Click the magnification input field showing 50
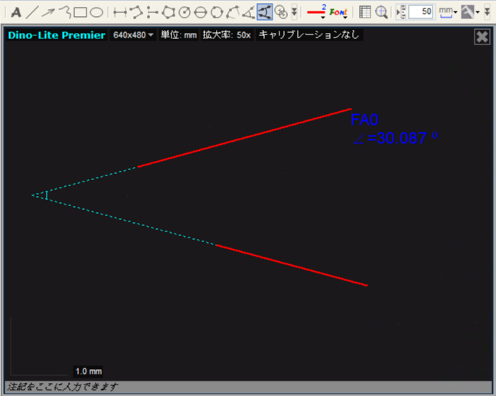Screen dimensions: 496x396 coord(421,12)
